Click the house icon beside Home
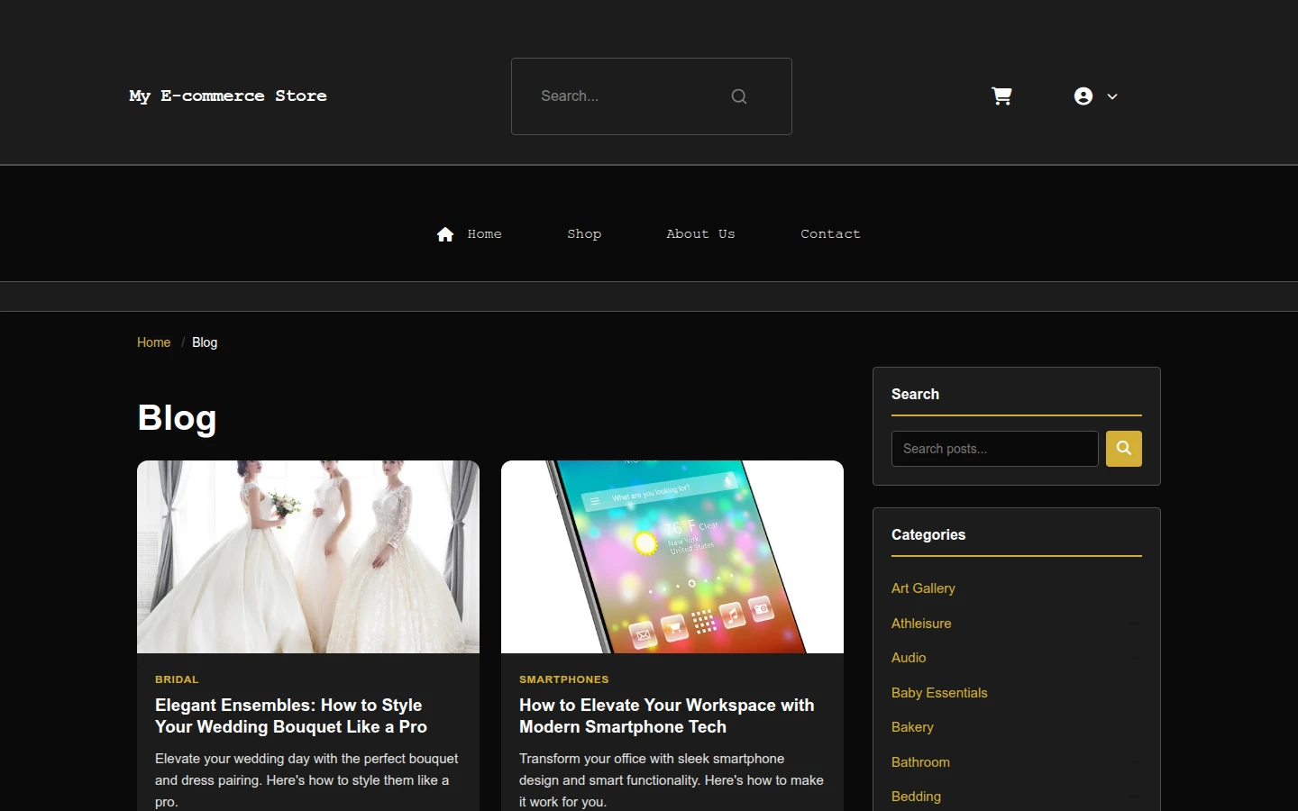Image resolution: width=1298 pixels, height=811 pixels. (x=445, y=234)
